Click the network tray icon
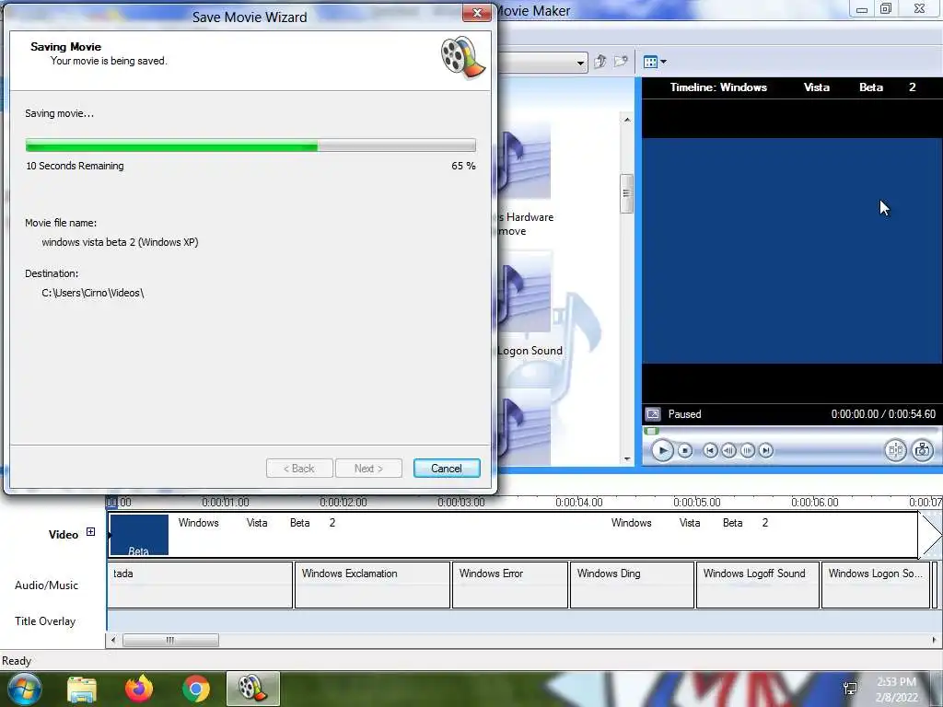The width and height of the screenshot is (943, 707). pyautogui.click(x=850, y=689)
